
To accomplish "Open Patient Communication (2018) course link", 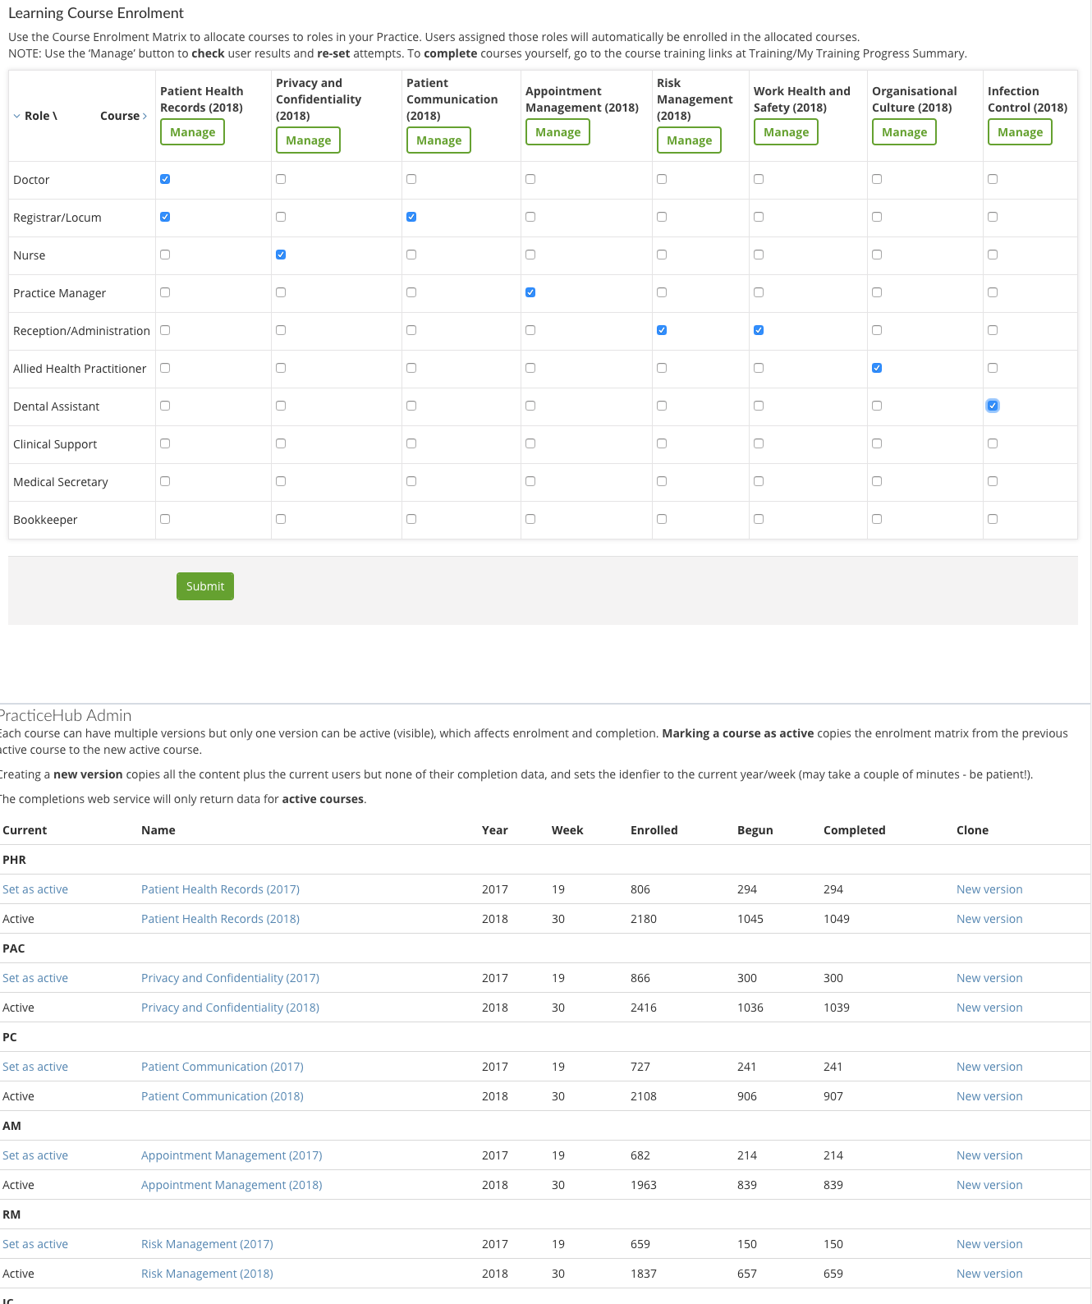I will click(x=223, y=1096).
